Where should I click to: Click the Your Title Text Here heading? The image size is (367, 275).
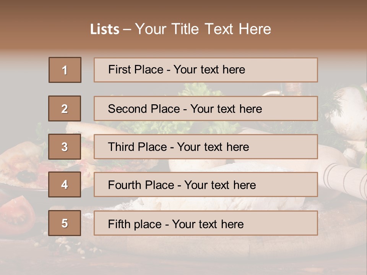coord(203,29)
